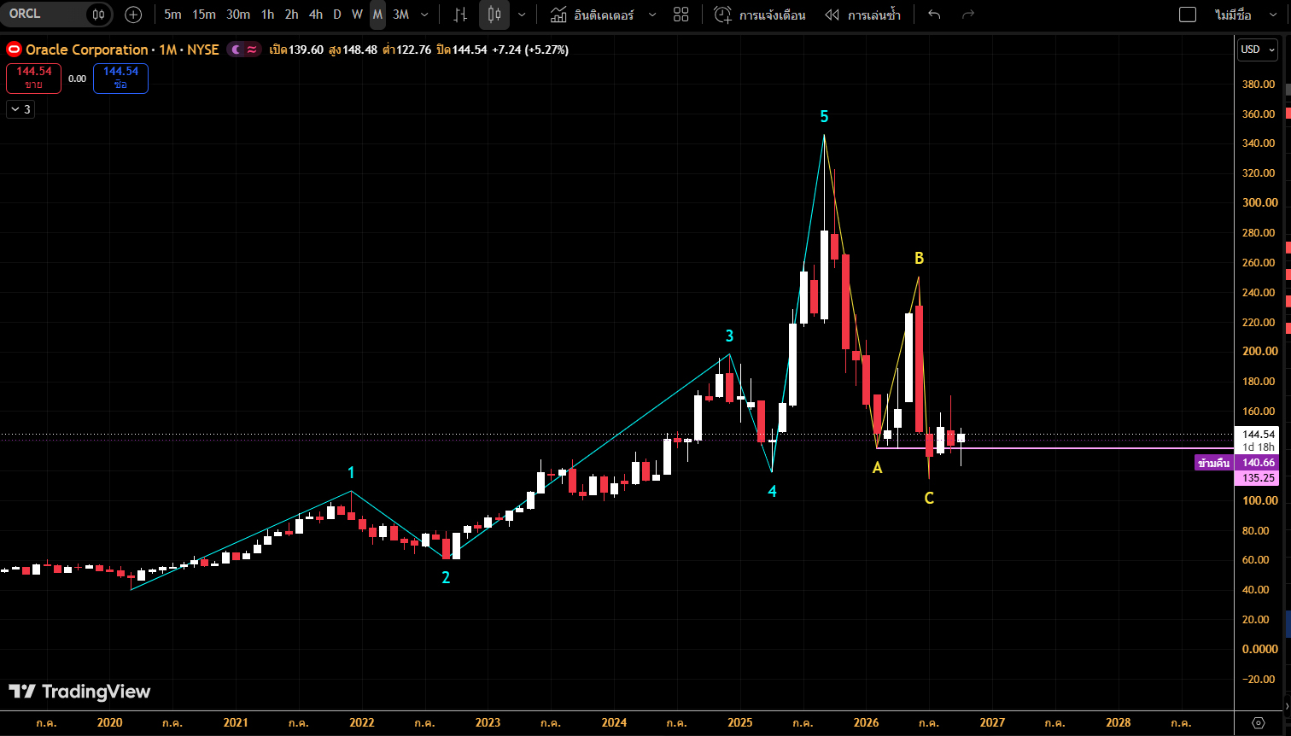Expand the collapsed indicators legend showing 3

(x=20, y=109)
